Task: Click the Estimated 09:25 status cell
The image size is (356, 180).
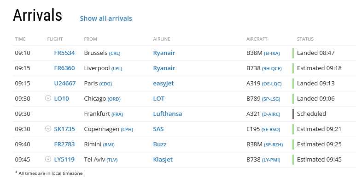Action: (x=319, y=144)
